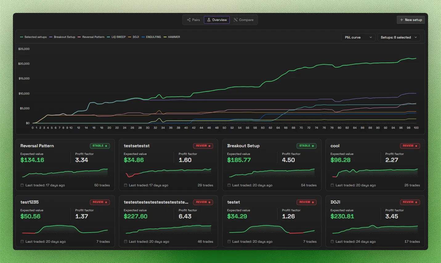Click calendar icon on testet card
The width and height of the screenshot is (441, 263).
[x=229, y=241]
